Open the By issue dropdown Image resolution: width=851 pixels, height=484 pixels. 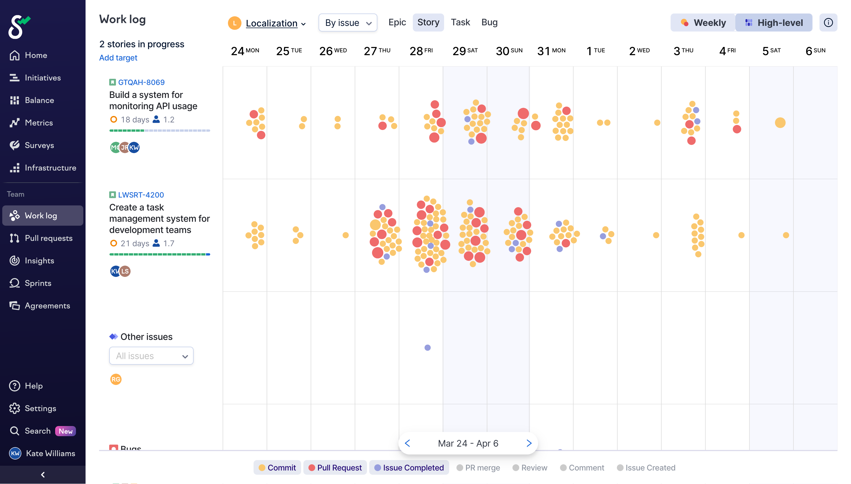(347, 23)
